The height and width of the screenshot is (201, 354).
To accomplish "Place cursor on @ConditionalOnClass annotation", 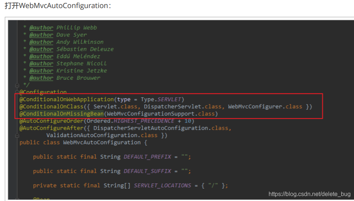I will pyautogui.click(x=51, y=107).
